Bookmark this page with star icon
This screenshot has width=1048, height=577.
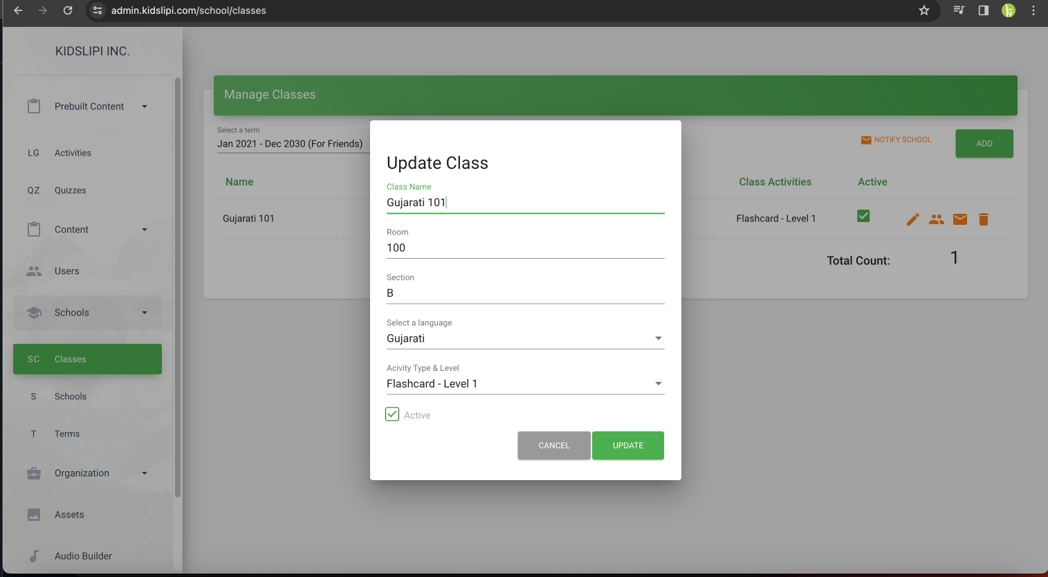pyautogui.click(x=923, y=10)
